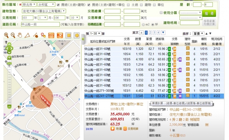Open the 新北市 city dropdown

point(29,4)
